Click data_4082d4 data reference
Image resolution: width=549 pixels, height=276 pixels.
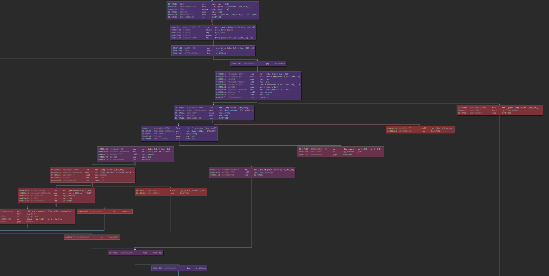pyautogui.click(x=198, y=131)
